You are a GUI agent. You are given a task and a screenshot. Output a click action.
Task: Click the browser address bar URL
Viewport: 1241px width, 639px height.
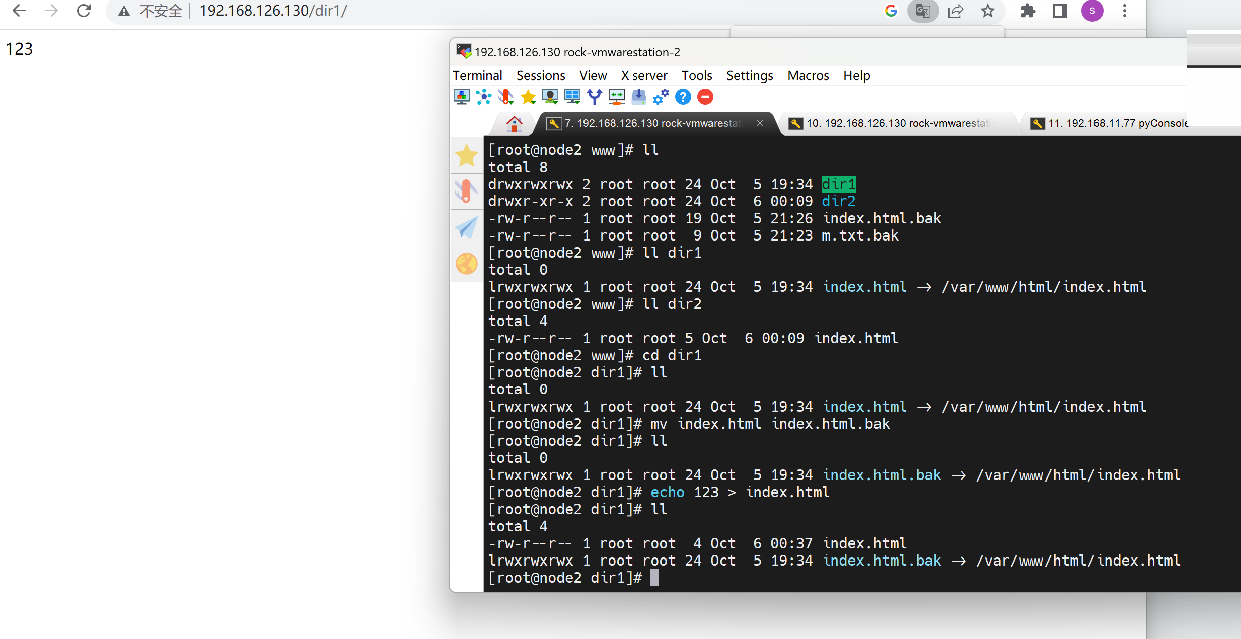[273, 11]
